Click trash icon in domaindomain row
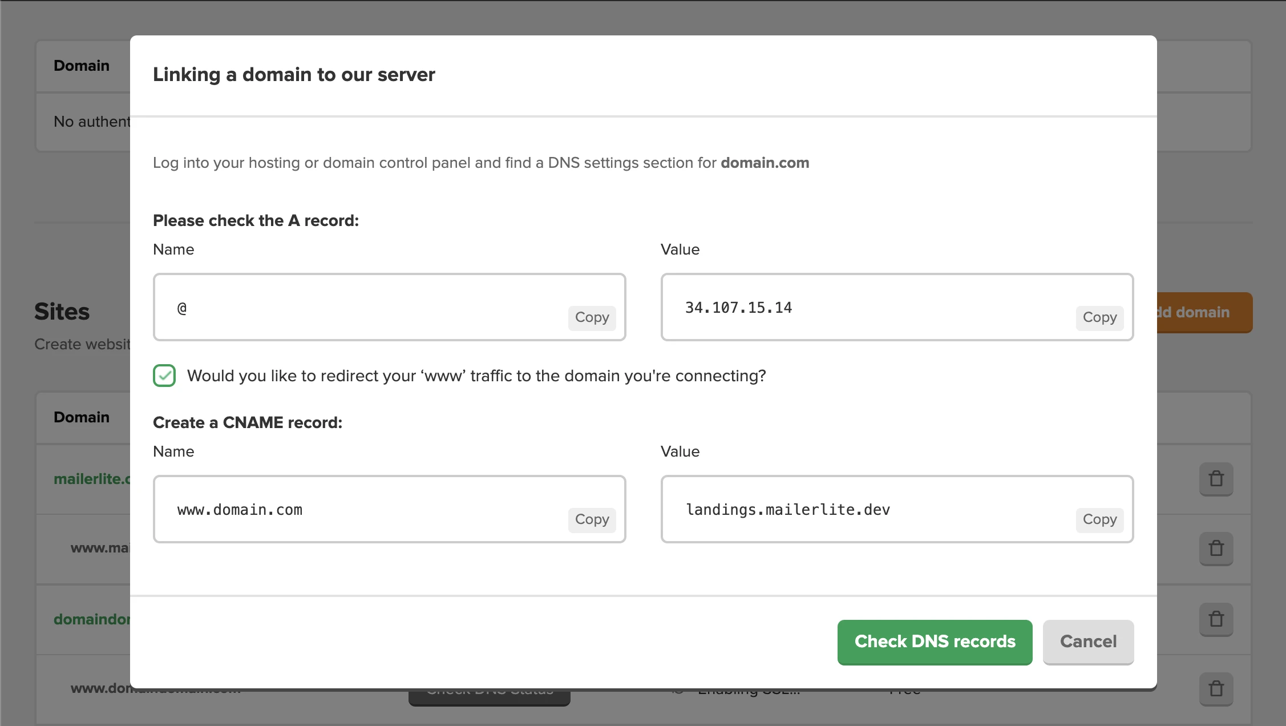The width and height of the screenshot is (1286, 726). tap(1216, 619)
